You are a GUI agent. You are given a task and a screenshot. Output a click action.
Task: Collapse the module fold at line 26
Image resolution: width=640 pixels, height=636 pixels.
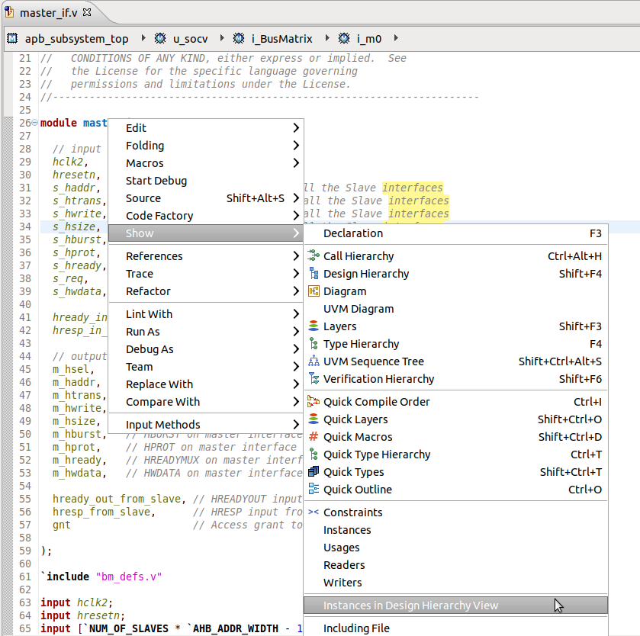35,122
